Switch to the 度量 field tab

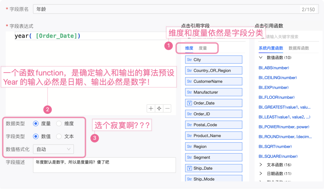point(202,48)
